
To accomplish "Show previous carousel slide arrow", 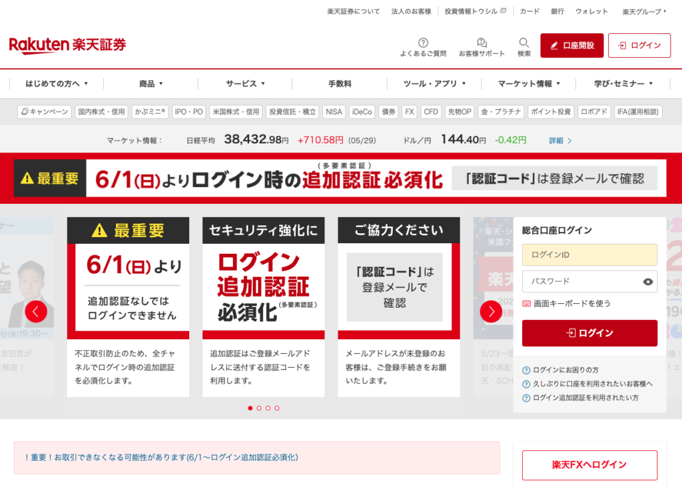I will coord(36,312).
